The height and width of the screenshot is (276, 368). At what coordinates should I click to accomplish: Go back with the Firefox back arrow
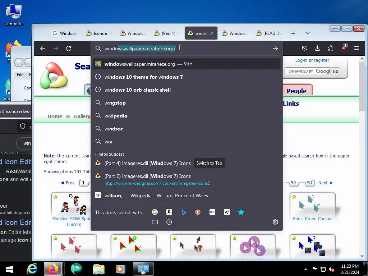click(43, 49)
